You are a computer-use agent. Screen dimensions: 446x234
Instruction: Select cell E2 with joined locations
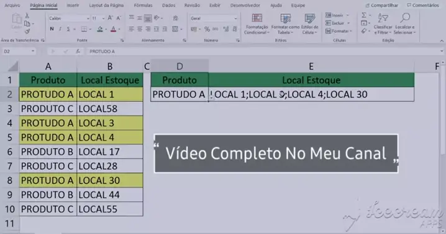point(311,94)
